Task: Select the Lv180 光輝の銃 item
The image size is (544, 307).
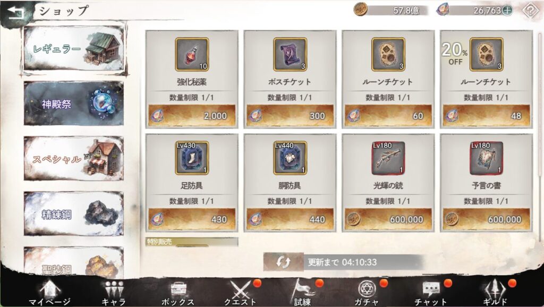Action: pos(388,183)
